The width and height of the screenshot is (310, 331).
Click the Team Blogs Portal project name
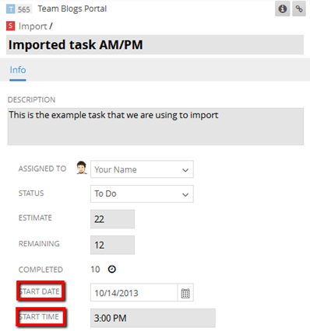(x=72, y=9)
